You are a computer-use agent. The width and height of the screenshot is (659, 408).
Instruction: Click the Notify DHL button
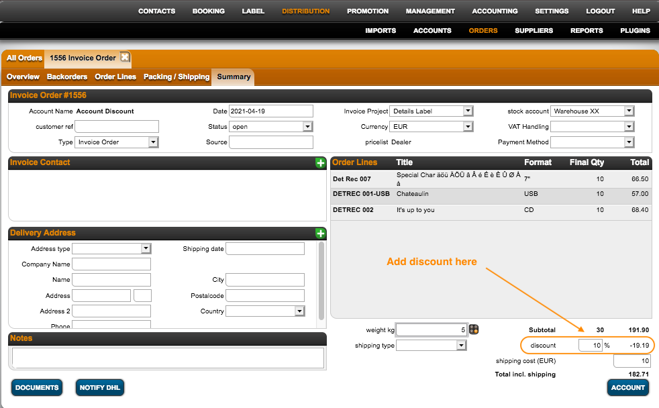(99, 387)
